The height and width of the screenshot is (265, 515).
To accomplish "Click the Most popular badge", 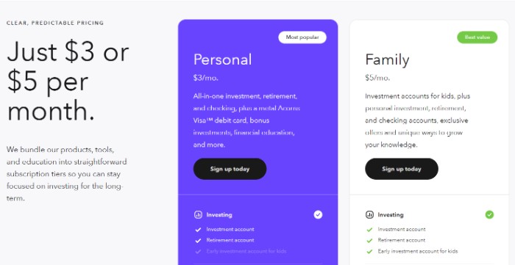I will pos(302,37).
